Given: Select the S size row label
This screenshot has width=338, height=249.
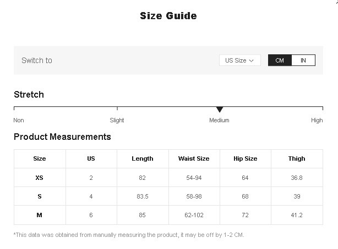Looking at the screenshot, I should pyautogui.click(x=40, y=196).
